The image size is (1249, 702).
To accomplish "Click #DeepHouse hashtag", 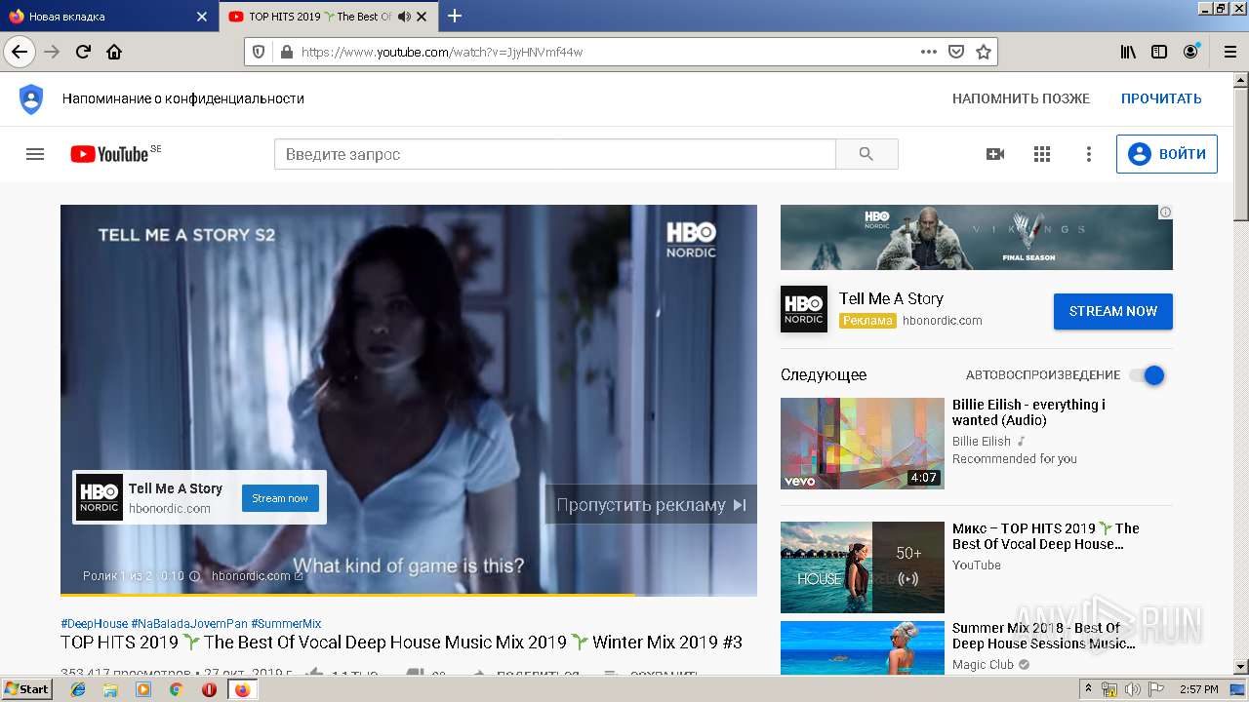I will [x=94, y=624].
